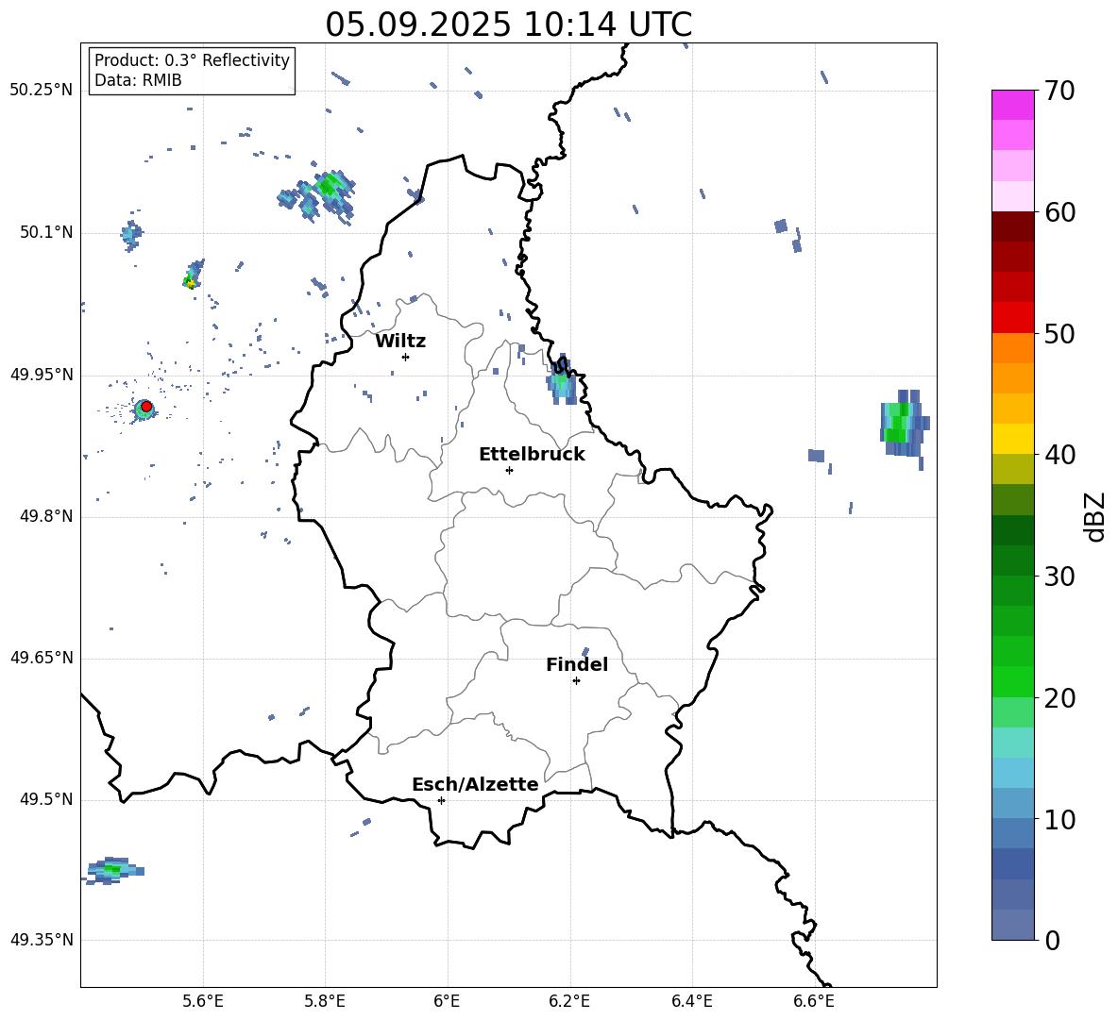Click the 5.6°E longitude label
1118x1020 pixels.
point(203,1001)
